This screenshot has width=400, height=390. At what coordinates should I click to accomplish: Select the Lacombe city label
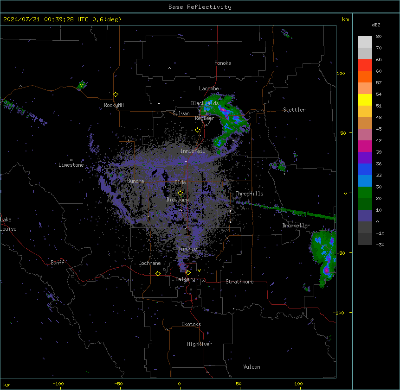pyautogui.click(x=209, y=88)
